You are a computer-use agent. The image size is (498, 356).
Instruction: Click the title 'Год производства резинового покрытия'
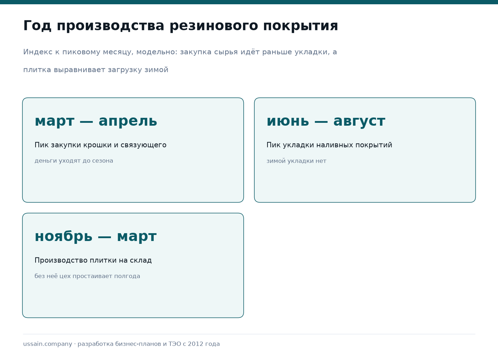[x=180, y=26]
